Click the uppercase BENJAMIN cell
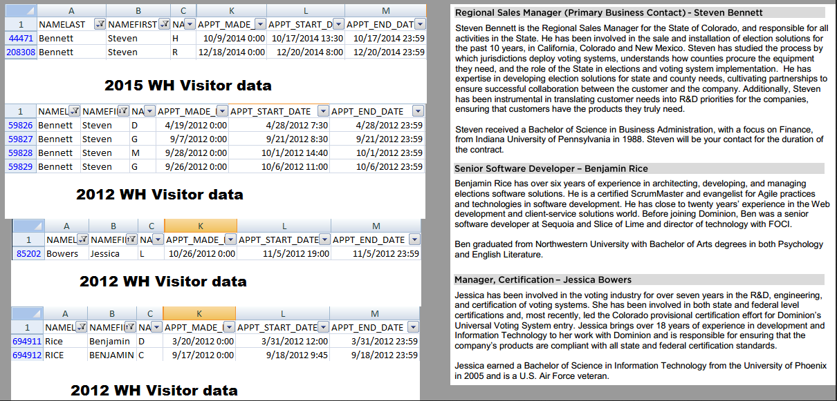The height and width of the screenshot is (401, 837). pyautogui.click(x=111, y=355)
